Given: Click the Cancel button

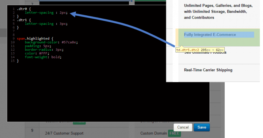Looking at the screenshot, I should click(183, 127).
